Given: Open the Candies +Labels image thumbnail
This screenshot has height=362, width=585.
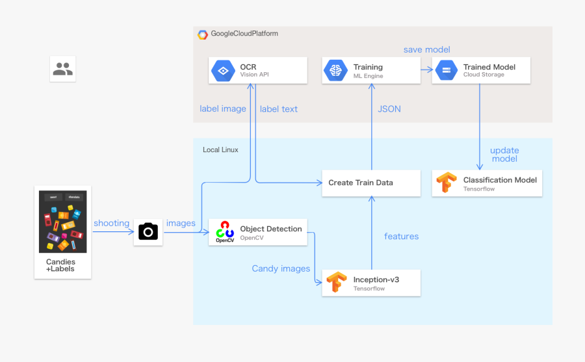Looking at the screenshot, I should coord(62,222).
